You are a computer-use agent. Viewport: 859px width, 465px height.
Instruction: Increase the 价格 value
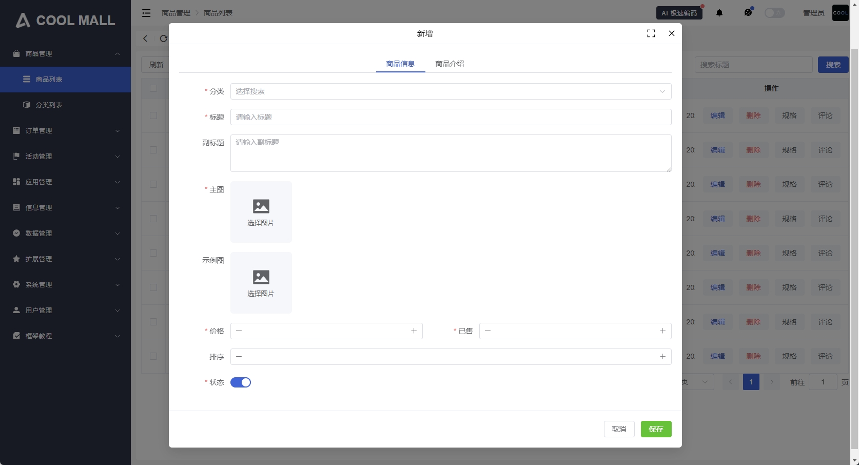pos(414,331)
